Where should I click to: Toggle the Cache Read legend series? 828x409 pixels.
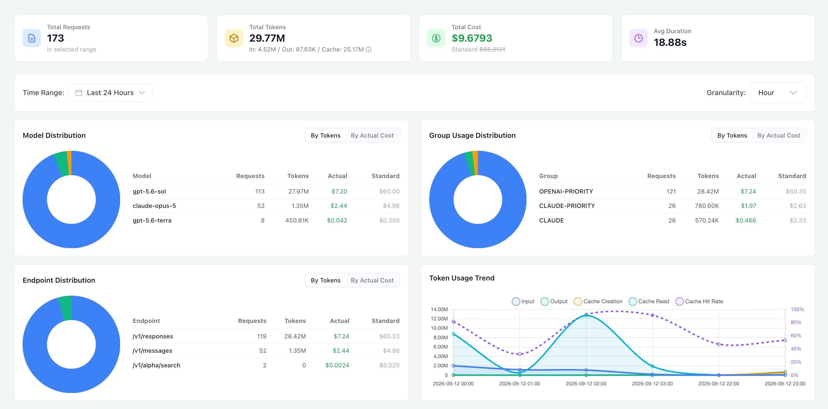tap(649, 302)
